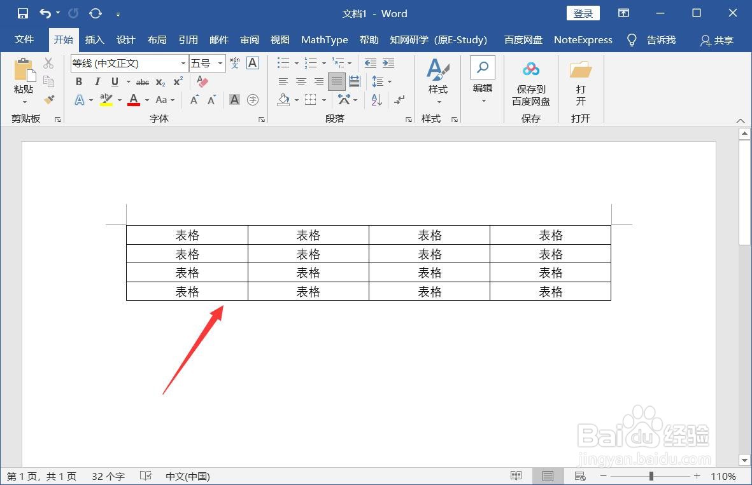
Task: Open the MathType tab
Action: pos(325,40)
